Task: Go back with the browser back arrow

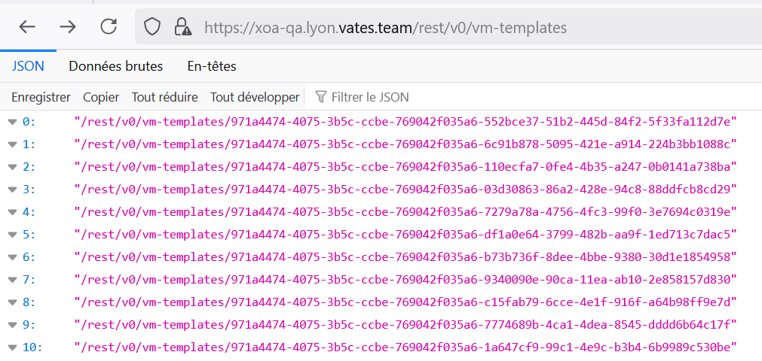Action: click(27, 26)
